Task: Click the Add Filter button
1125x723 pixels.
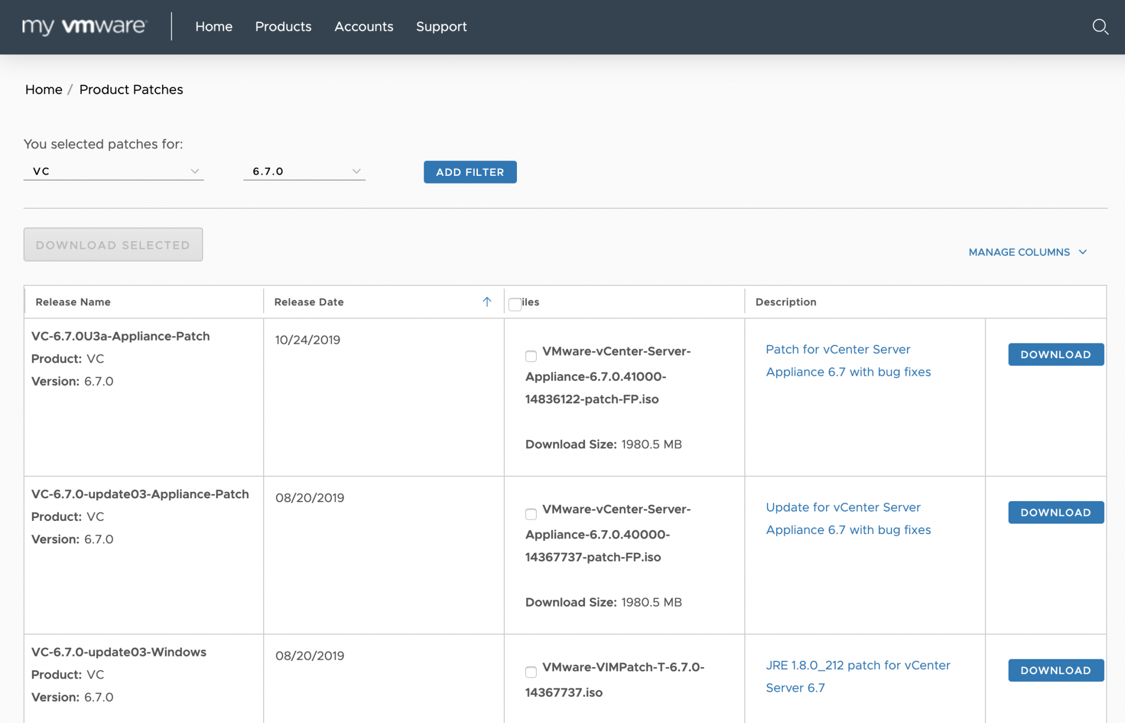Action: (x=470, y=171)
